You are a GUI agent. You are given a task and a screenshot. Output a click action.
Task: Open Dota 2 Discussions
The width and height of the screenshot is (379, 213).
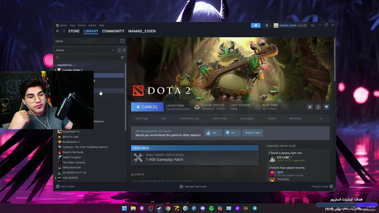247,119
